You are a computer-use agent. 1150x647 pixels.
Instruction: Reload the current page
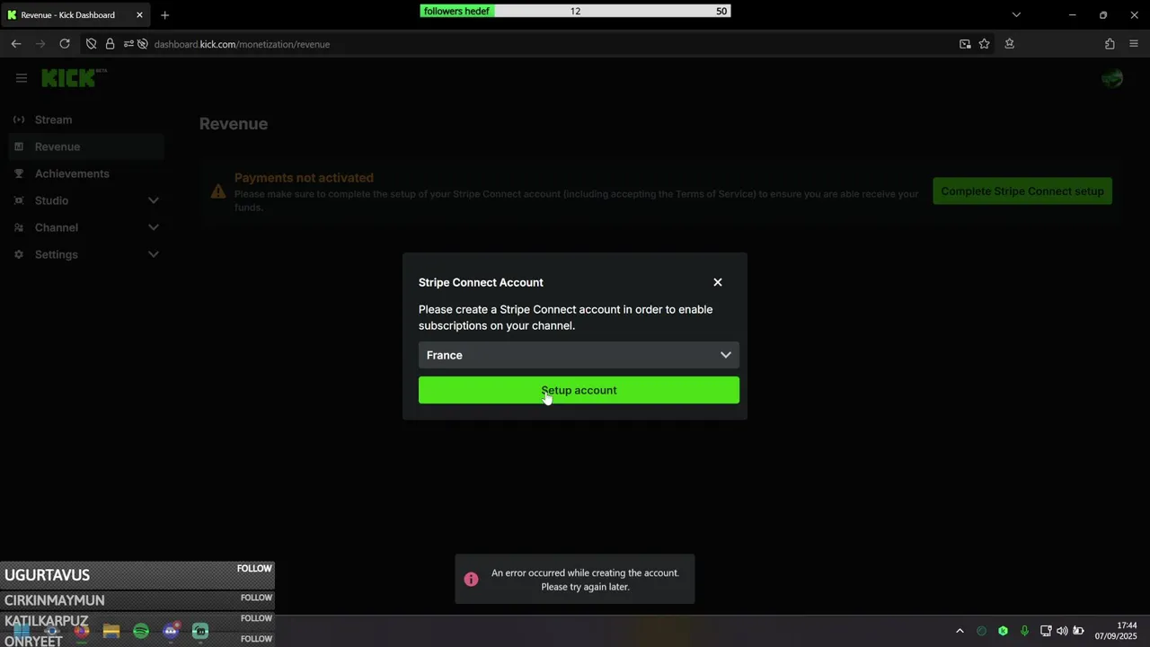[65, 44]
